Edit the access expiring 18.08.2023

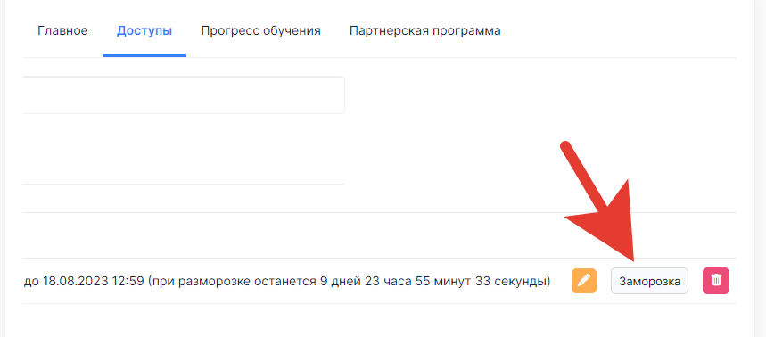[x=584, y=281]
